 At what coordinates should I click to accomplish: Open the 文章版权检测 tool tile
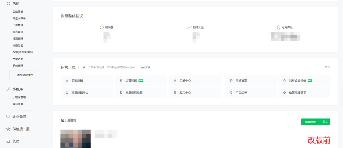141,92
